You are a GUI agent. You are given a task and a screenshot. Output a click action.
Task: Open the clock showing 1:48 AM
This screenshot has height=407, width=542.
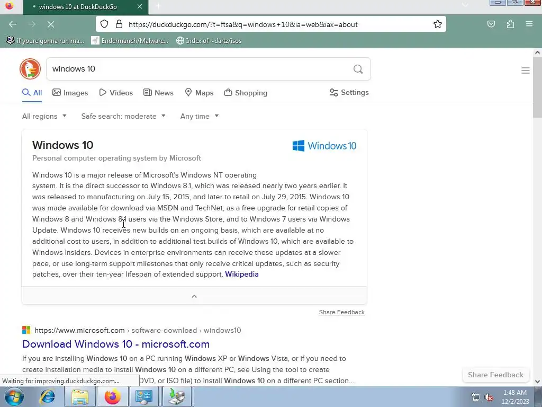pos(515,393)
